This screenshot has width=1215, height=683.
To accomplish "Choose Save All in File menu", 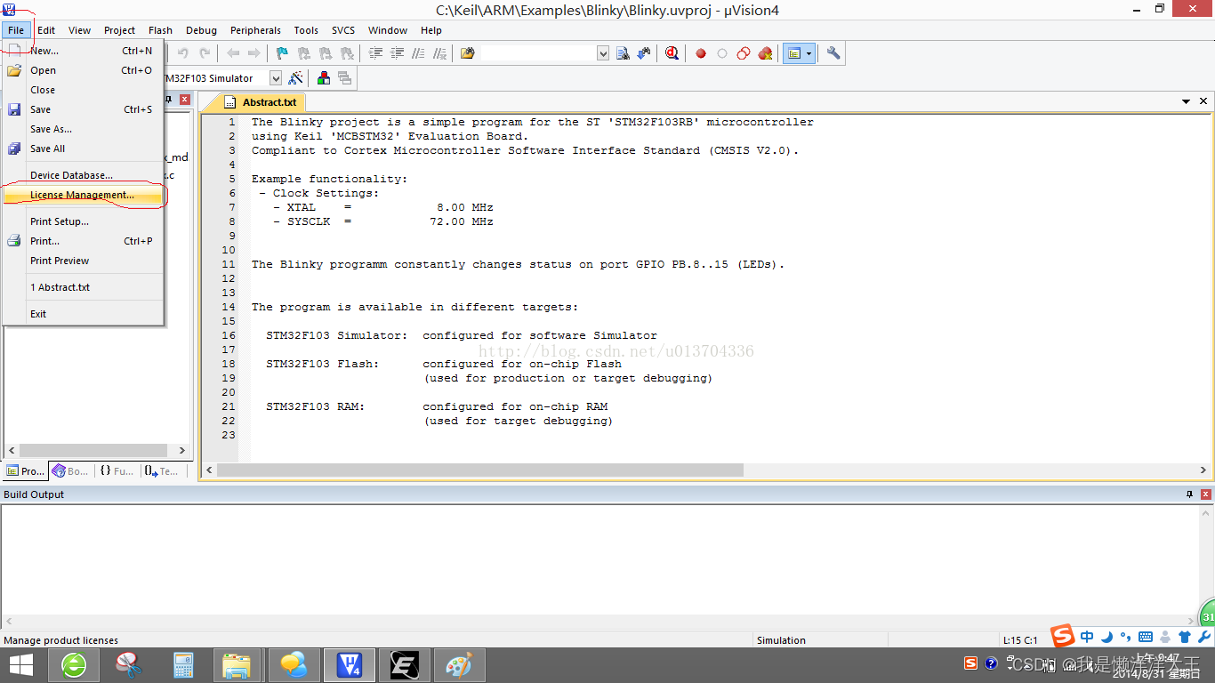I will tap(84, 149).
